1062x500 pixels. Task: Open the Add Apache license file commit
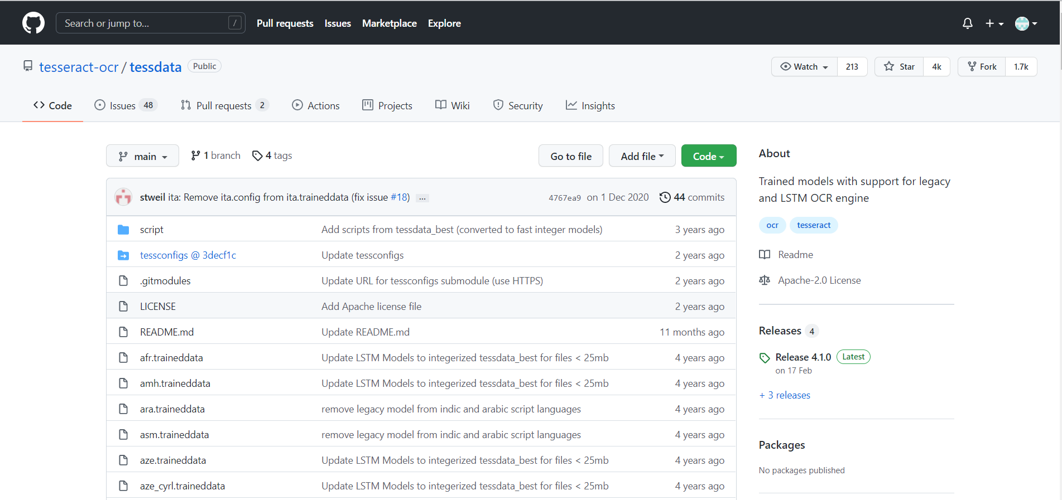click(x=372, y=307)
